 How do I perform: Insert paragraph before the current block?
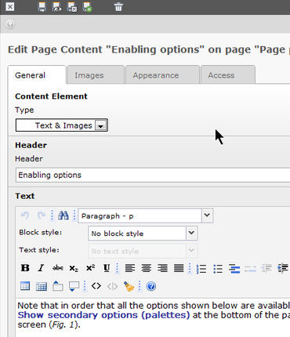click(x=57, y=286)
